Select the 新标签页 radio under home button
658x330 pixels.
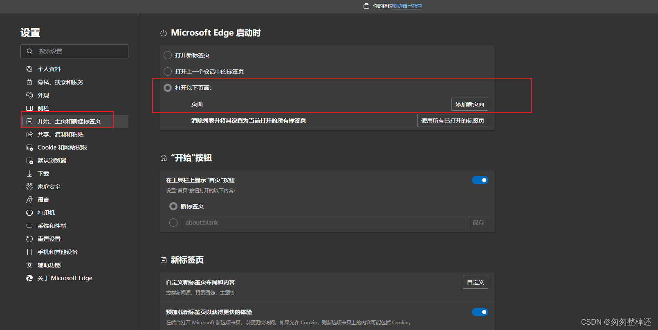tap(173, 206)
